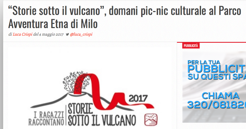Open the advertising banner image
The width and height of the screenshot is (246, 129).
tap(214, 87)
